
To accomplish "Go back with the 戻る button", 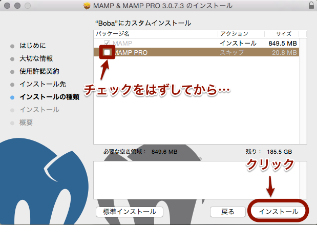I will [x=228, y=212].
